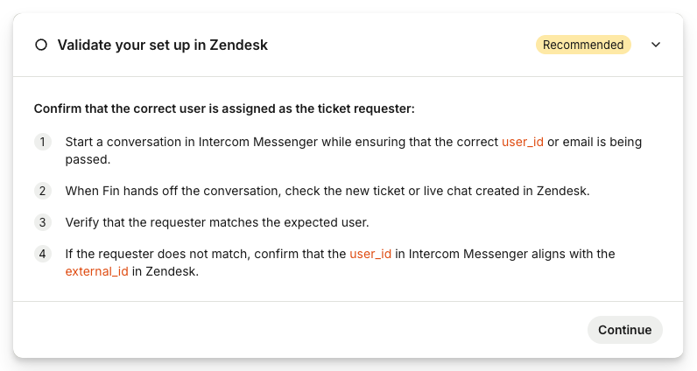The width and height of the screenshot is (697, 371).
Task: Click the "Validate your set up in Zendesk" title
Action: click(163, 45)
